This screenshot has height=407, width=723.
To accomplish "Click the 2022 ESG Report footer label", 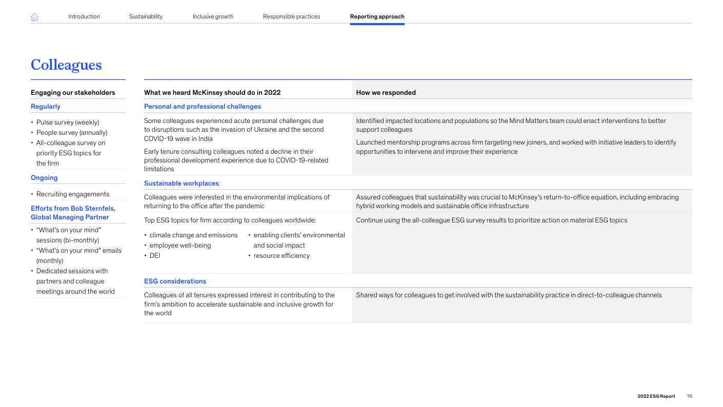I will [x=656, y=396].
